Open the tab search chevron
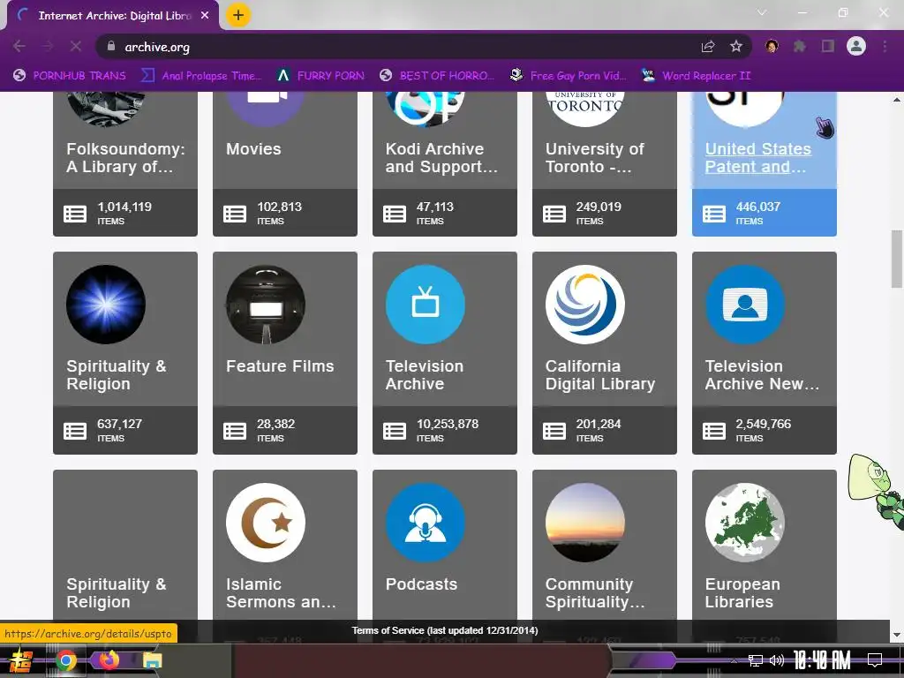 [762, 12]
